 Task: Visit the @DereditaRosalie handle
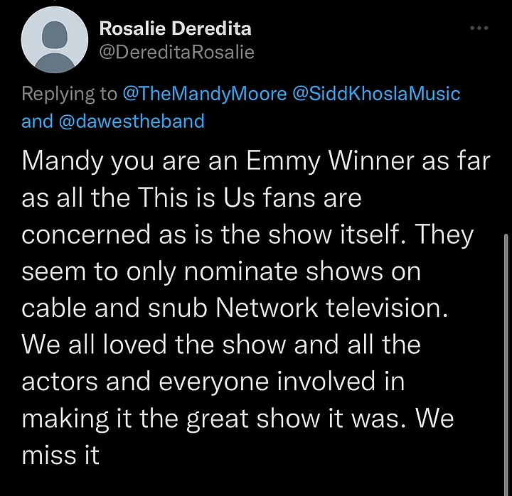click(x=176, y=52)
